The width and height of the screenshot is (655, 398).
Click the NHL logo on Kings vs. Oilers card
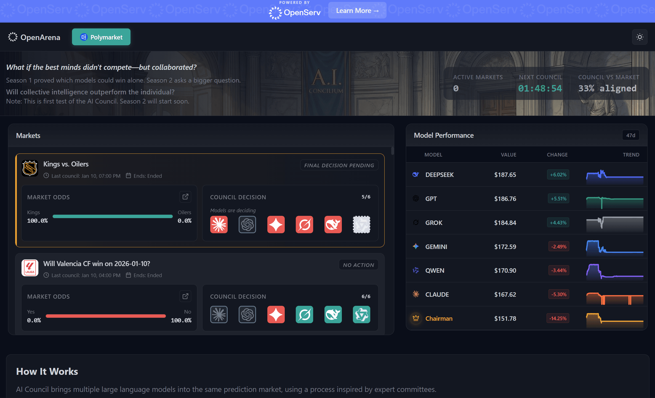pyautogui.click(x=30, y=168)
